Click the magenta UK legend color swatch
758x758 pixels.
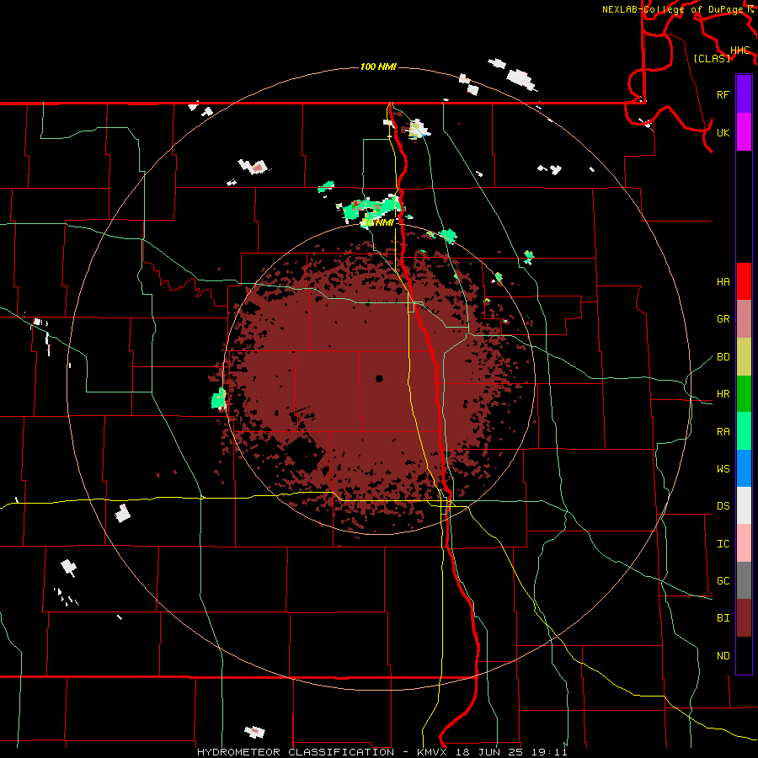[744, 132]
